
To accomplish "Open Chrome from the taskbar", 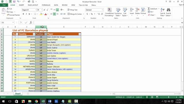I will 37,101.
